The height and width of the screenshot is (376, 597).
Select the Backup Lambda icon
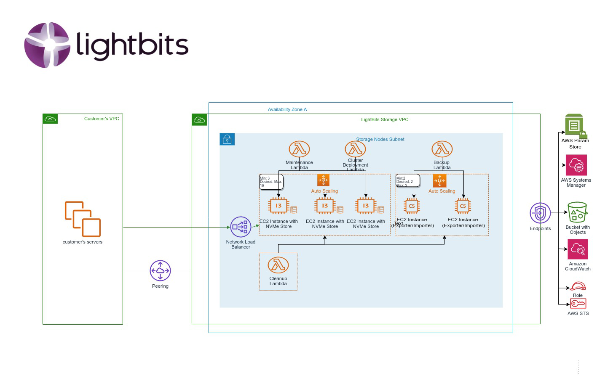[442, 149]
